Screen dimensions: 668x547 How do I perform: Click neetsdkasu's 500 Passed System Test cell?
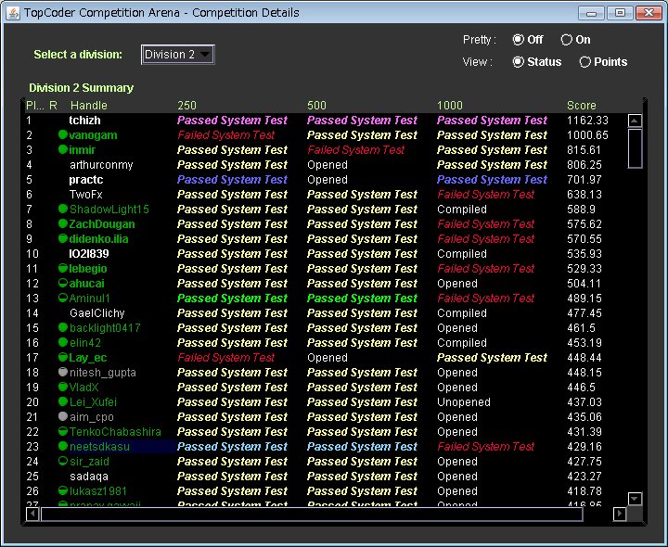point(362,447)
